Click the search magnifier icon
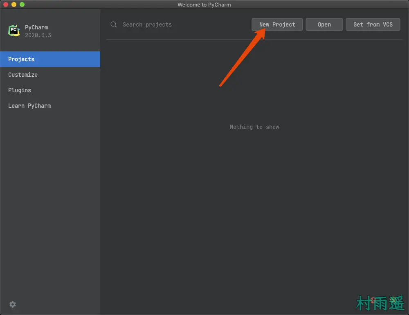This screenshot has width=409, height=315. click(x=114, y=24)
